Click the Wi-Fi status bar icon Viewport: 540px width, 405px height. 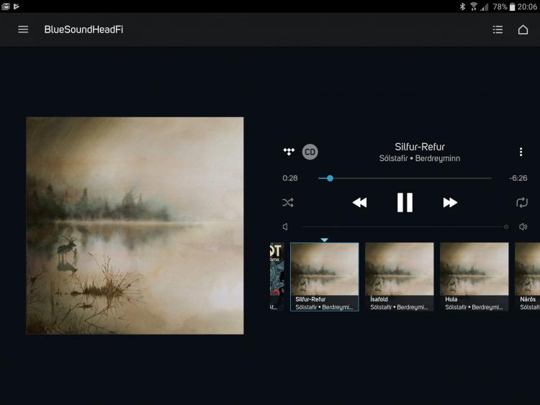click(x=474, y=6)
